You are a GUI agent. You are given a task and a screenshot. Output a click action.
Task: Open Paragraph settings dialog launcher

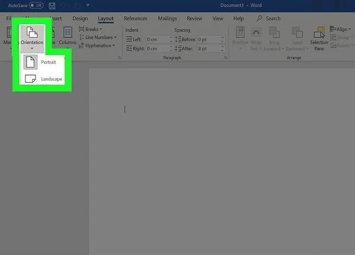click(x=225, y=58)
